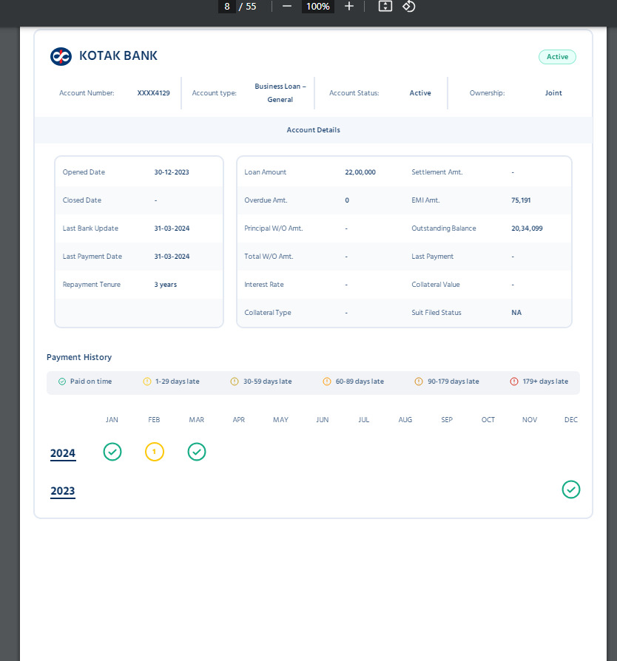Click the 90-179 days late legend icon
617x661 pixels.
[419, 382]
